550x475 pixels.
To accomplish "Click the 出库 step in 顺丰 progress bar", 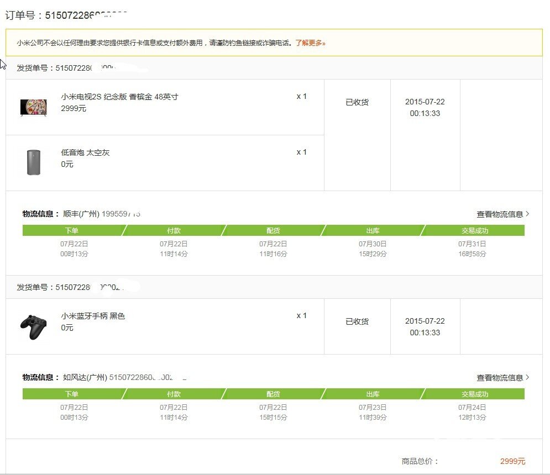I will pos(373,230).
